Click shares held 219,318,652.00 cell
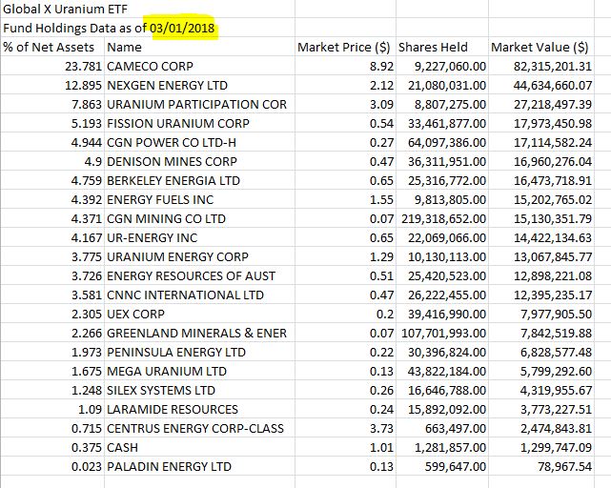This screenshot has height=488, width=611. tap(444, 219)
